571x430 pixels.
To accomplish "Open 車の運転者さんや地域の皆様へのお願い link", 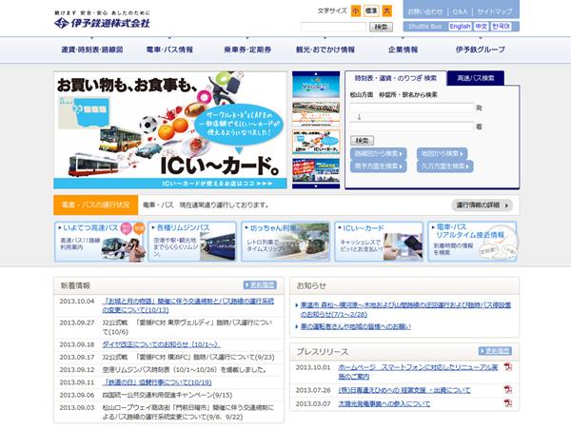I will [355, 327].
